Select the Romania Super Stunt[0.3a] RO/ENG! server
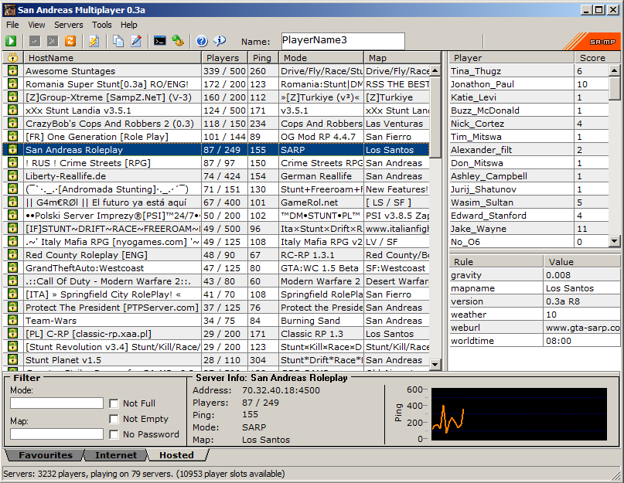 (216, 84)
